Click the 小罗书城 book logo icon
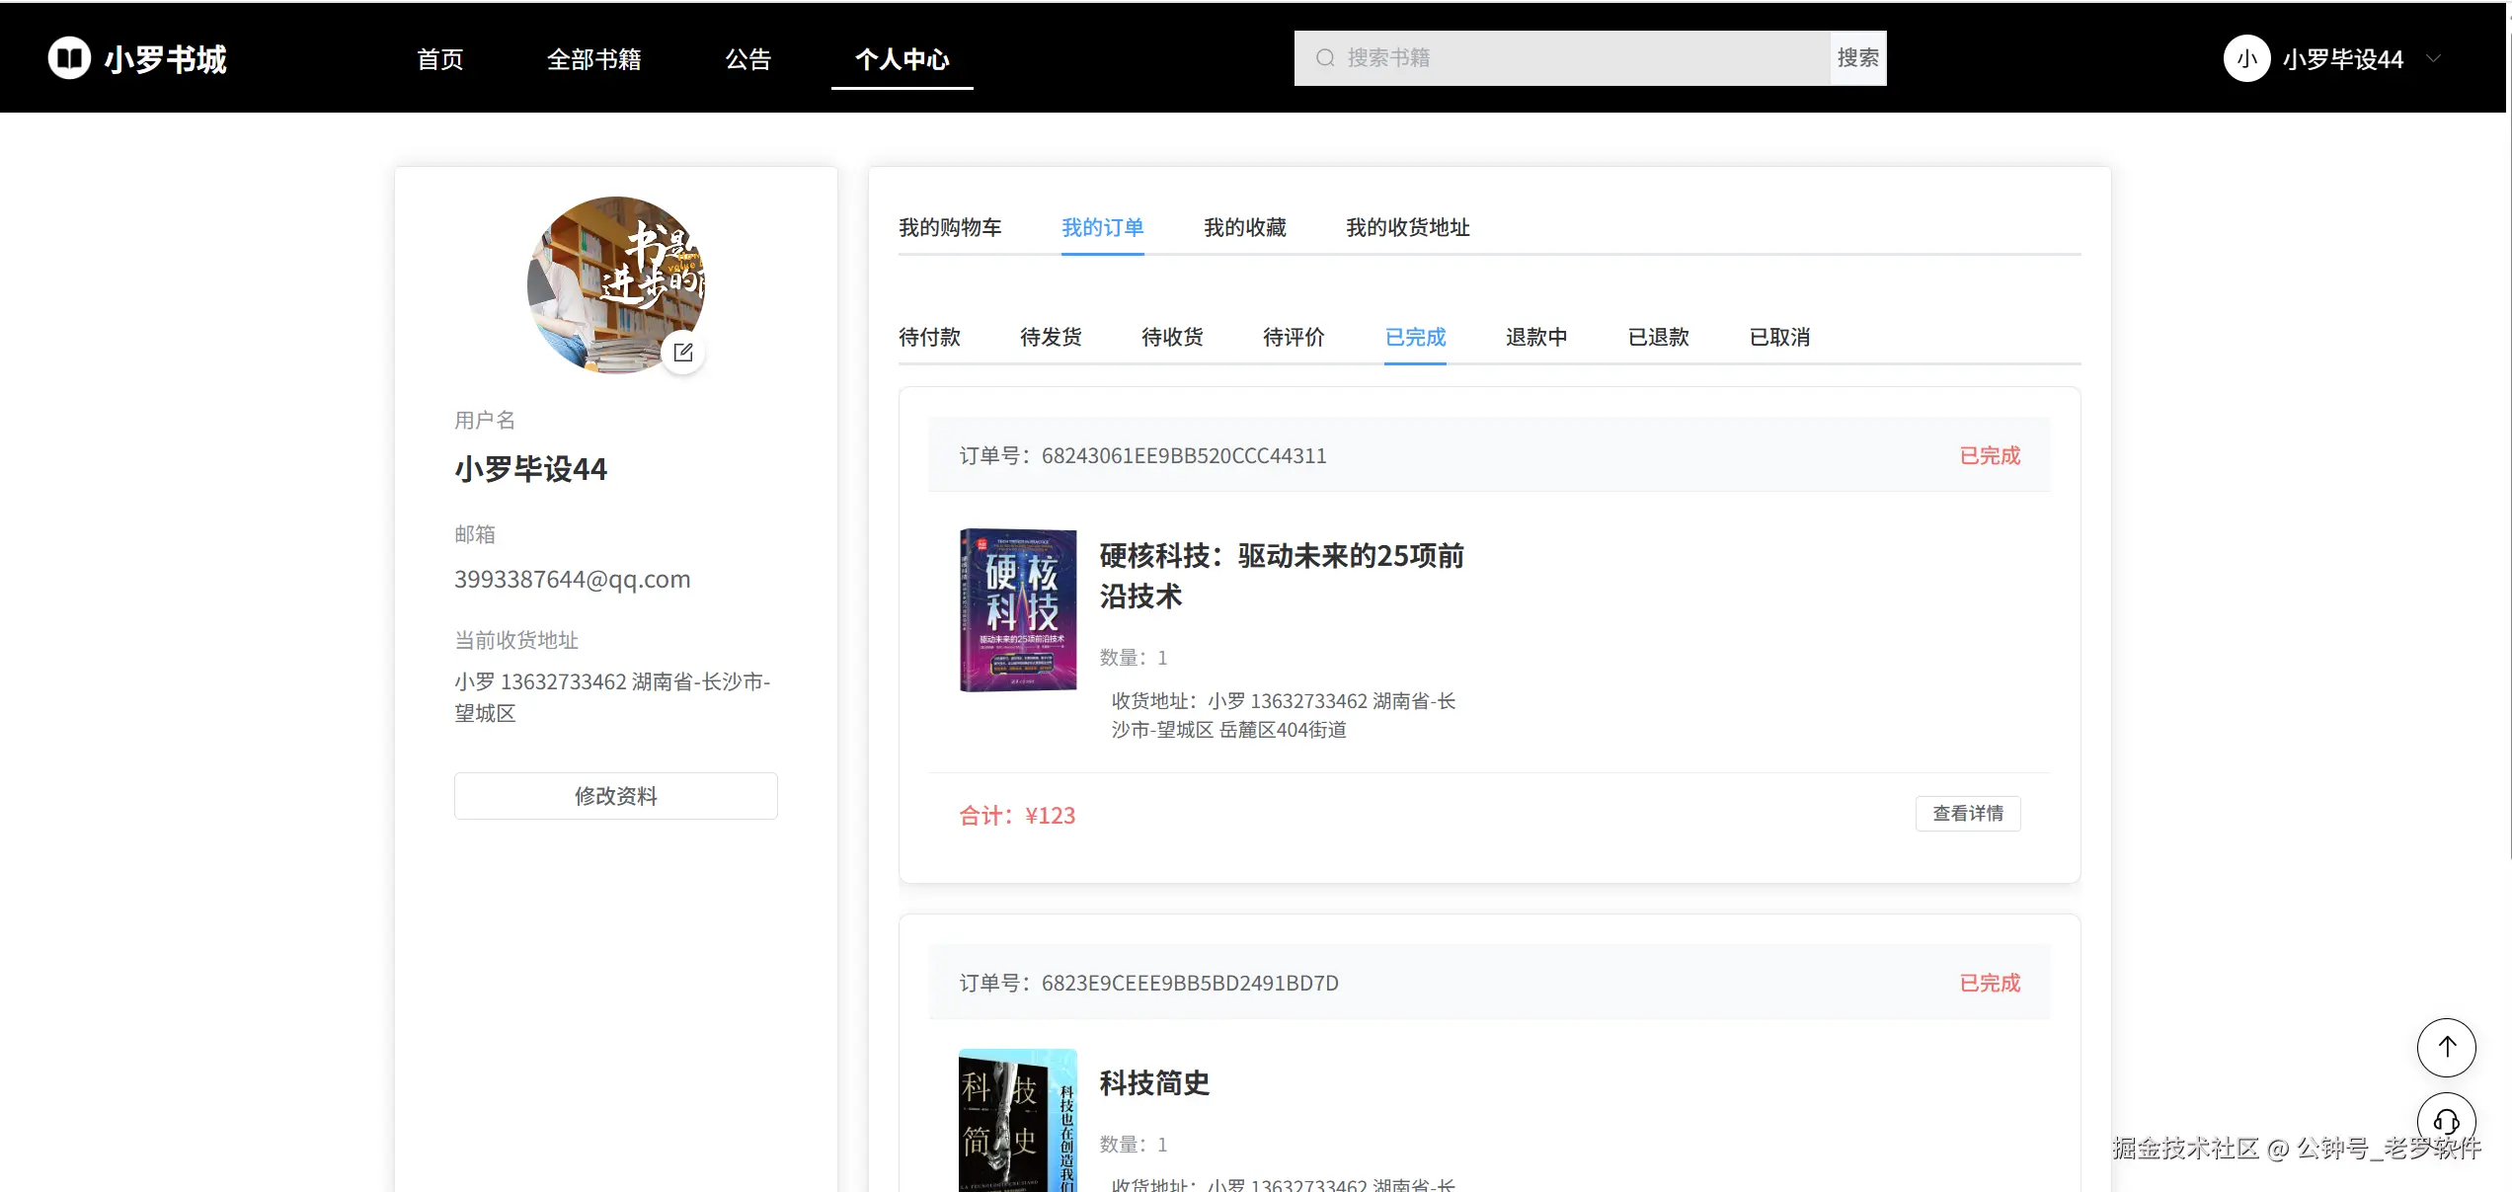 click(69, 58)
